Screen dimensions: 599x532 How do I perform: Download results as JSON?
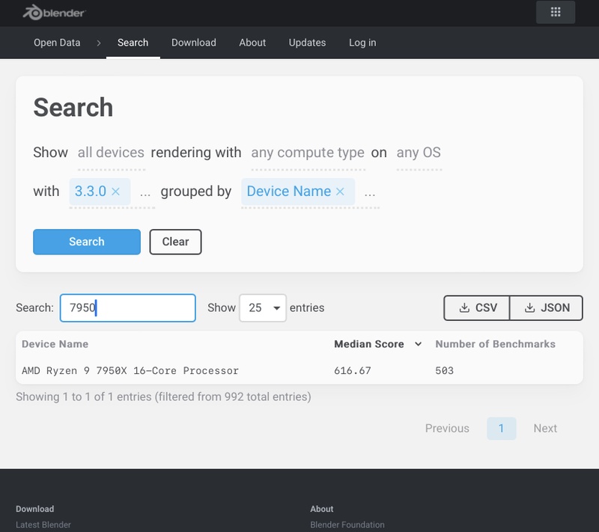[547, 308]
